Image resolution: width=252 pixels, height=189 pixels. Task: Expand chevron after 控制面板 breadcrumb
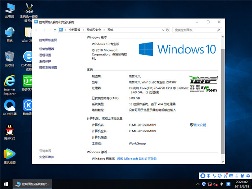coord(83,30)
